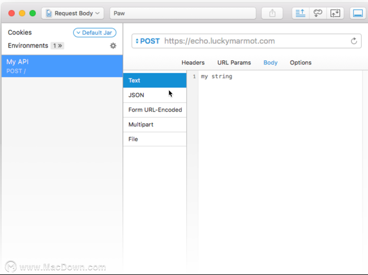Click the import/export toolbar icon
The height and width of the screenshot is (275, 368).
click(335, 13)
